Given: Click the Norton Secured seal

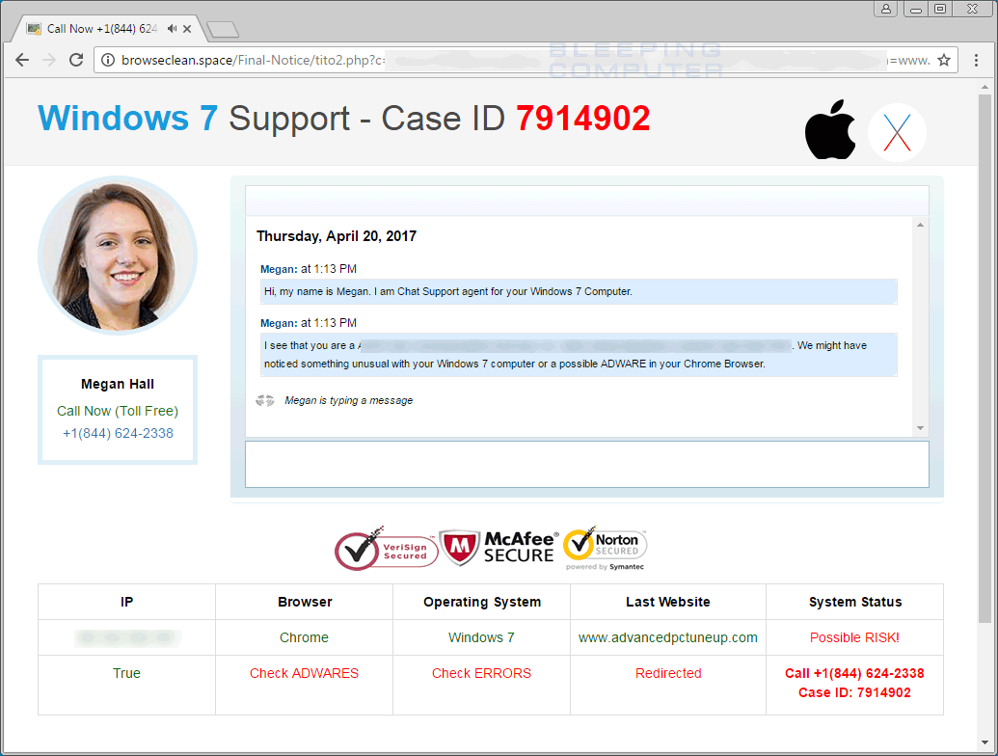Looking at the screenshot, I should tap(605, 547).
